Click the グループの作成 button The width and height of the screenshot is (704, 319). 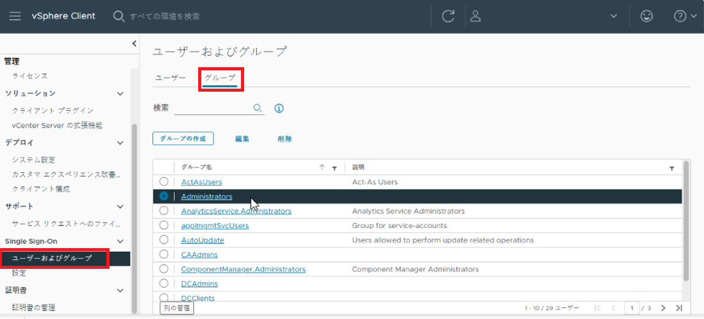(183, 139)
